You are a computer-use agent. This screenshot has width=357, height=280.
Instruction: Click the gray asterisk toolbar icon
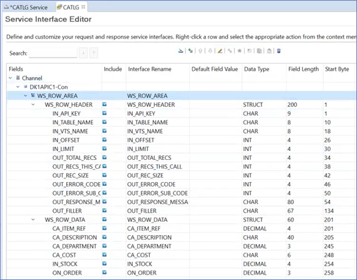click(x=240, y=51)
